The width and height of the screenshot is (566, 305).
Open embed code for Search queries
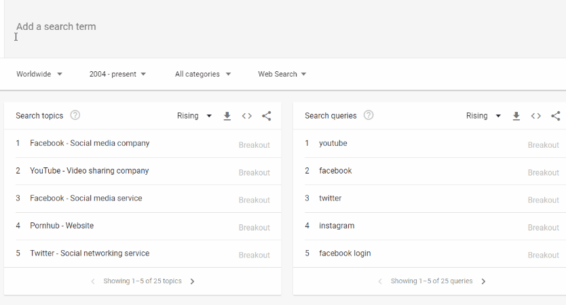point(536,116)
